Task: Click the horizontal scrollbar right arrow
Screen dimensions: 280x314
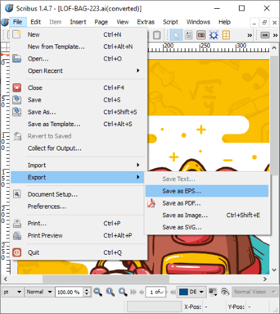Action: coord(265,279)
